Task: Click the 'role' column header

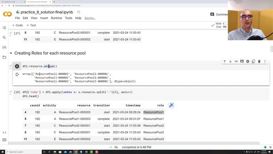Action: tap(160, 106)
